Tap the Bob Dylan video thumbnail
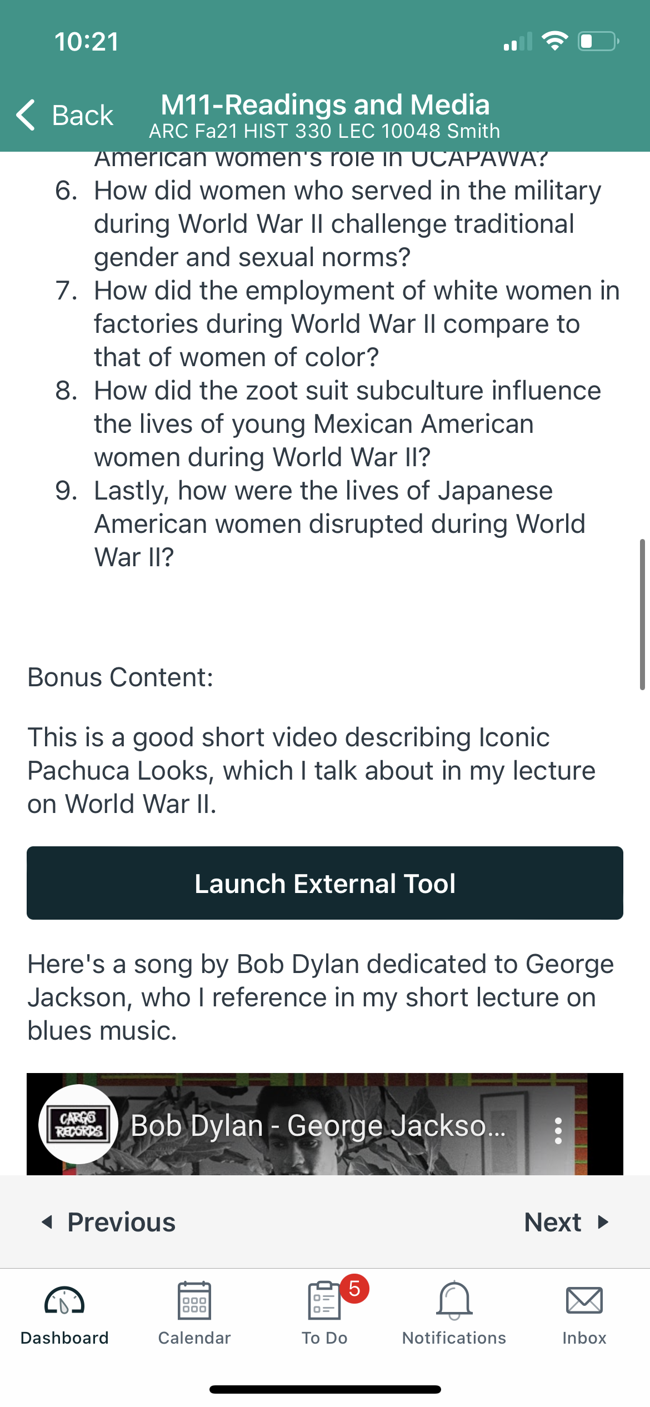The height and width of the screenshot is (1407, 650). click(x=325, y=1124)
